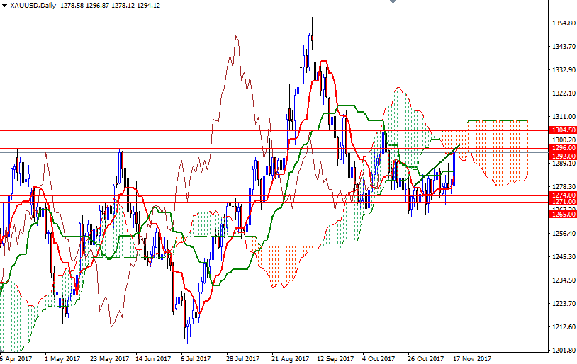Select the 1274.00 red price level tag

[x=563, y=195]
